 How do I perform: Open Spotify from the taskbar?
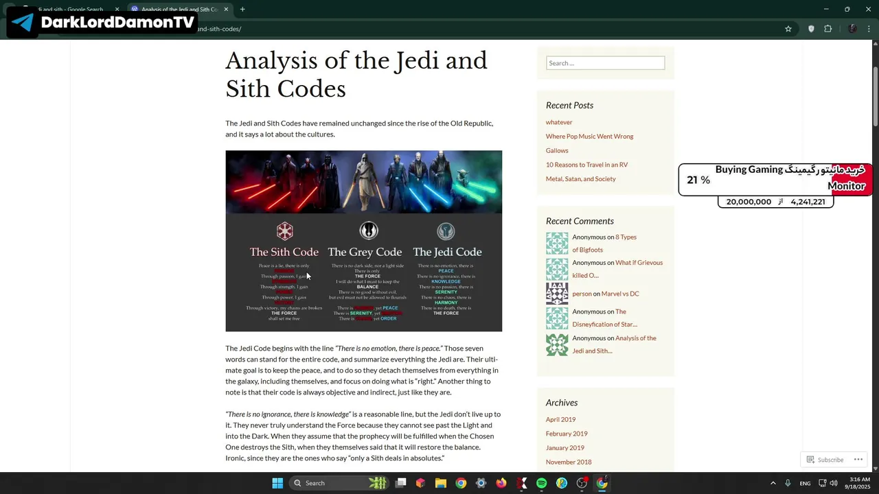tap(541, 483)
